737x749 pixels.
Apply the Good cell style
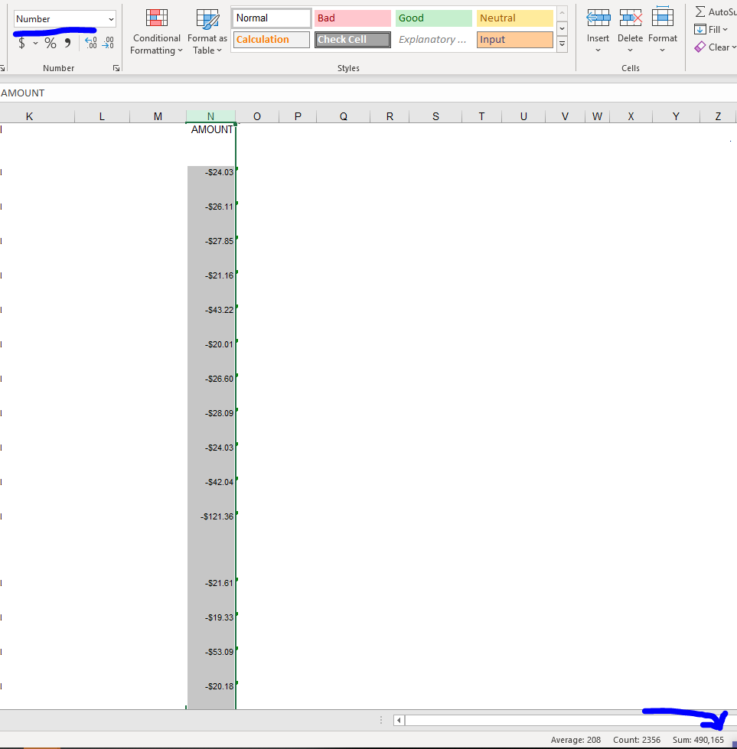coord(433,17)
